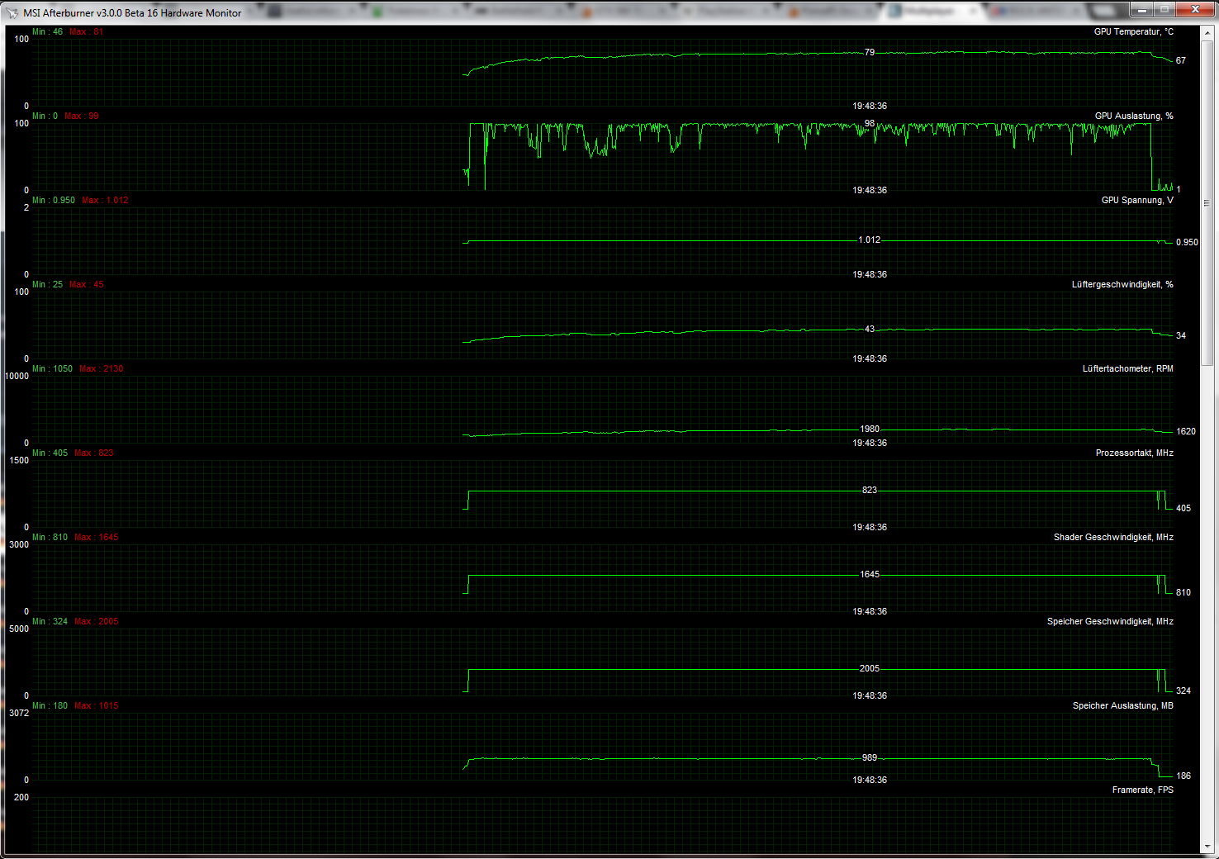Click the "Max : 1645" shader clock value
Viewport: 1219px width, 859px height.
(97, 537)
